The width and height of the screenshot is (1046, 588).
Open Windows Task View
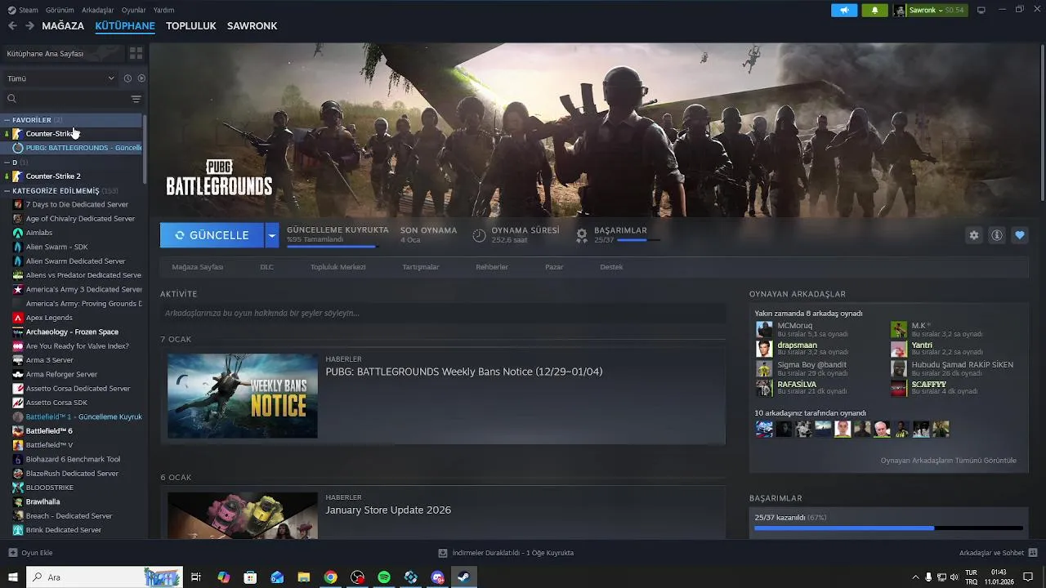(x=196, y=577)
